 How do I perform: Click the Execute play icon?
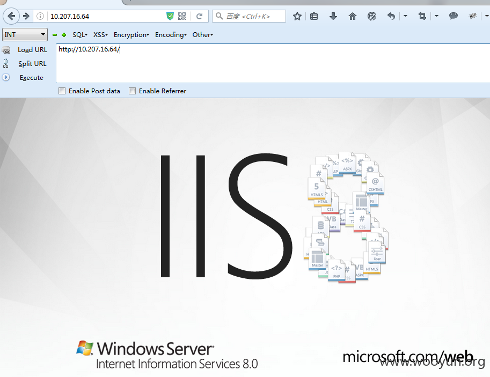point(6,77)
